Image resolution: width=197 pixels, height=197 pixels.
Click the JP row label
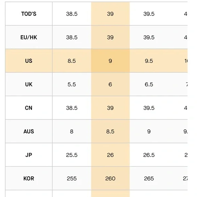click(x=29, y=155)
